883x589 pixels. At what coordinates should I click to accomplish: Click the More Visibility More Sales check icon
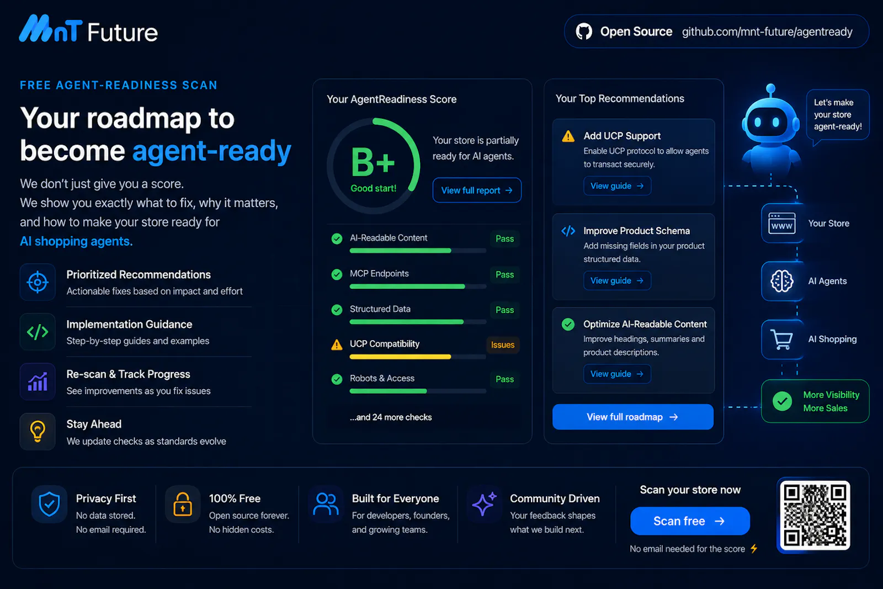point(782,401)
